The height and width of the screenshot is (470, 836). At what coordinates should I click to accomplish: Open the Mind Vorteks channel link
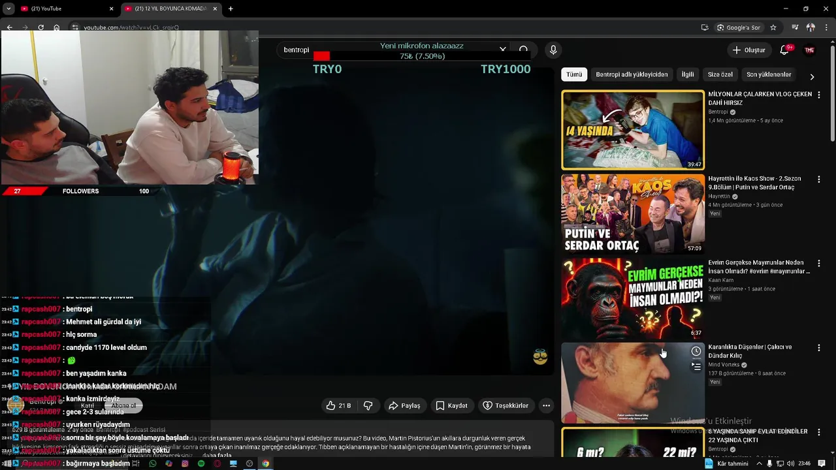724,365
